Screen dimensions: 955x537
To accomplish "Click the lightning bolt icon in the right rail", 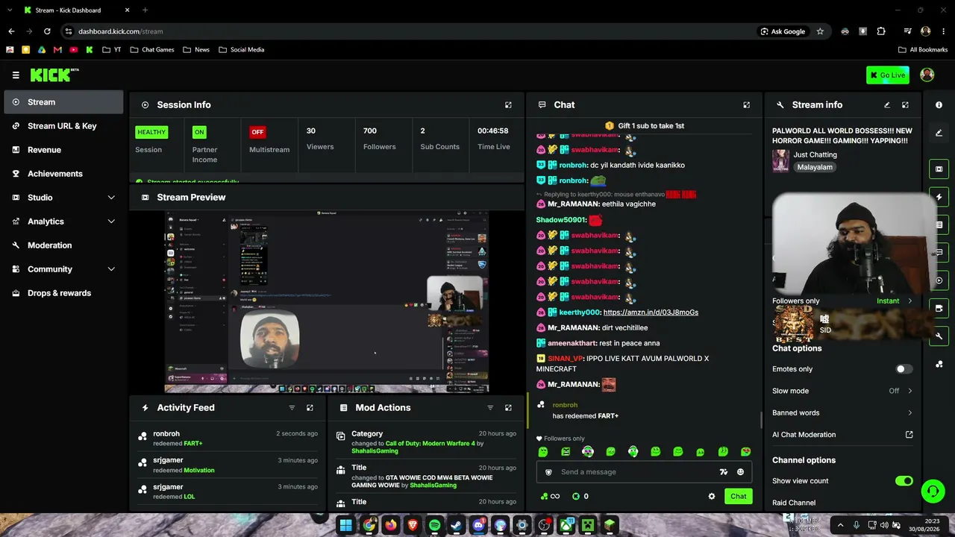I will [939, 197].
